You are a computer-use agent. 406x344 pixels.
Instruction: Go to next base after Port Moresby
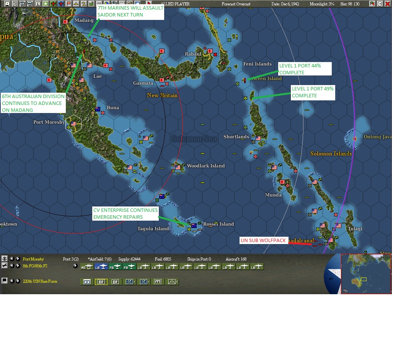tap(18, 259)
